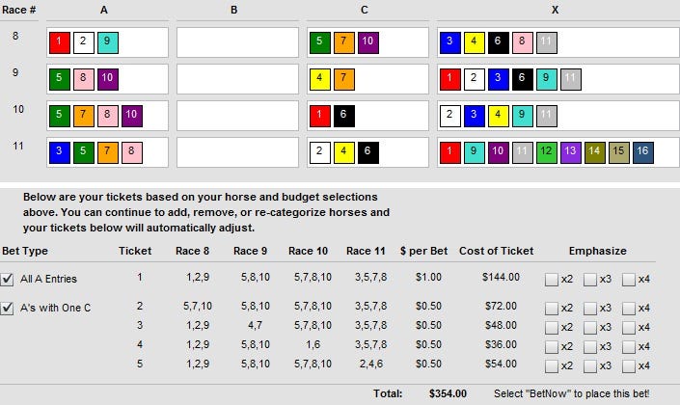This screenshot has width=680, height=405.
Task: Click navy horse 16 in Race 11 column X
Action: [x=642, y=152]
